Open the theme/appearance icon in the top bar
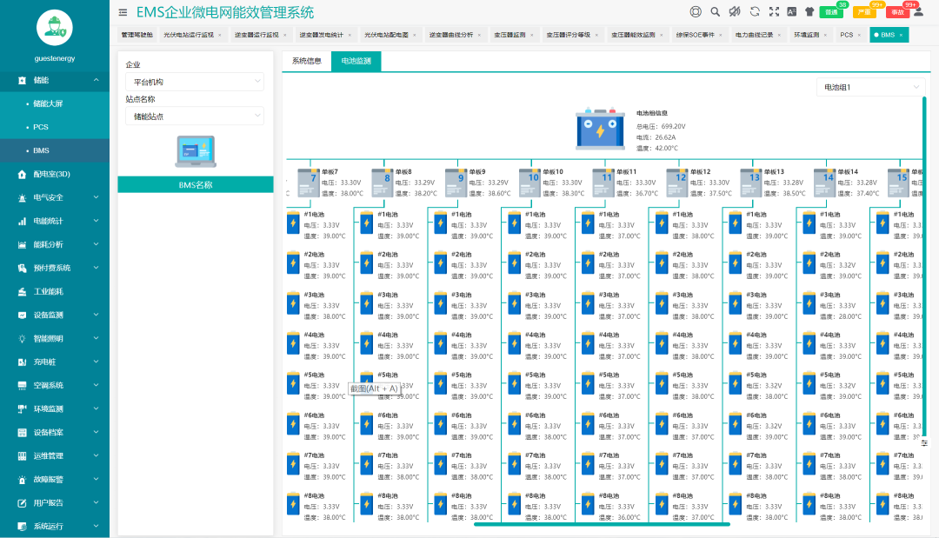This screenshot has width=939, height=538. click(x=810, y=12)
